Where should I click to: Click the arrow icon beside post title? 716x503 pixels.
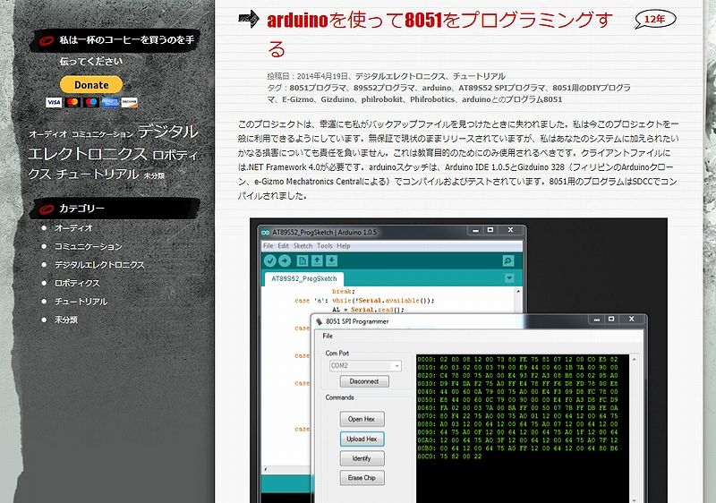(x=249, y=20)
